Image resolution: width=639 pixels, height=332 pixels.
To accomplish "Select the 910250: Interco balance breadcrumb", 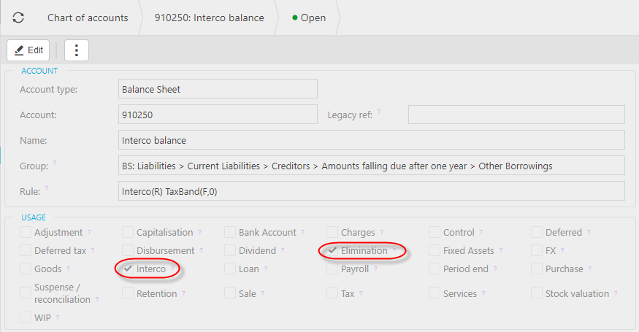I will 209,18.
